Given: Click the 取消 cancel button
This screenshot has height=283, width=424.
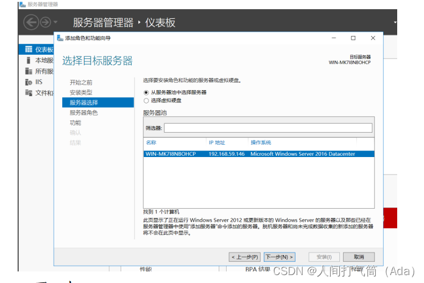Looking at the screenshot, I should pyautogui.click(x=359, y=257).
